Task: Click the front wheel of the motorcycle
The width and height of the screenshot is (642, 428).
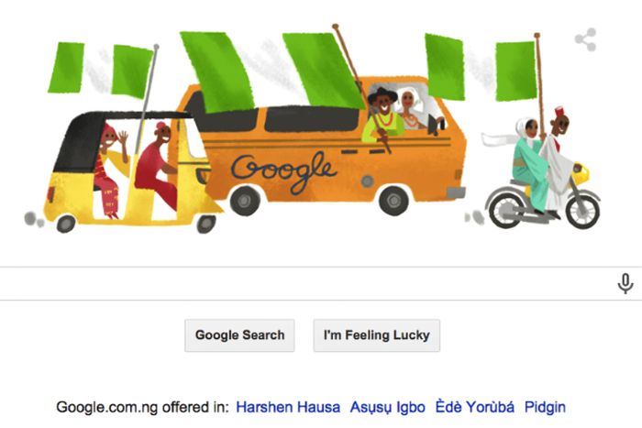Action: [583, 210]
